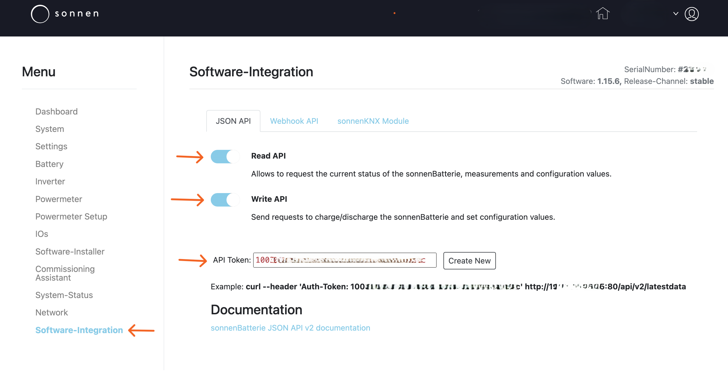Navigate to Dashboard in the menu

coord(56,111)
